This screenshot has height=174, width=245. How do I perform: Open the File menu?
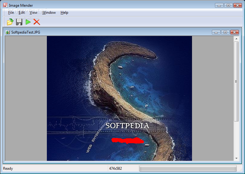[x=11, y=13]
